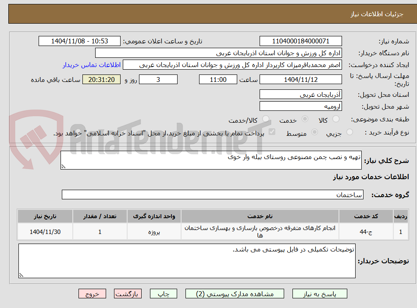Click the delivery city ارومیه field
This screenshot has width=417, height=308.
[300, 106]
